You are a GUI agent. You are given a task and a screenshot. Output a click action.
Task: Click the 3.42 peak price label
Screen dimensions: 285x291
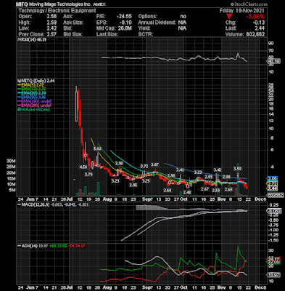(218, 170)
